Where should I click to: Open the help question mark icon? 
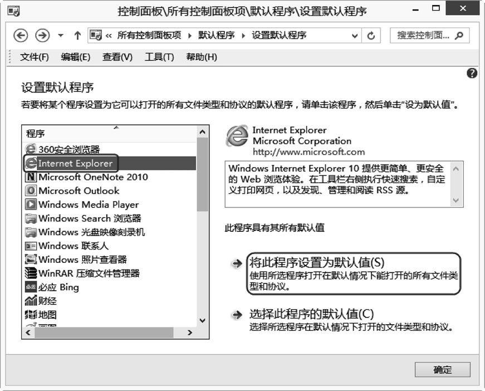click(x=472, y=74)
